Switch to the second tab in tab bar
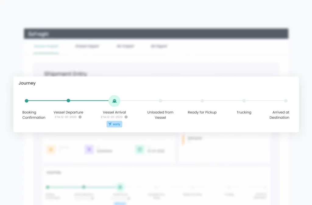This screenshot has height=205, width=312. click(x=87, y=46)
